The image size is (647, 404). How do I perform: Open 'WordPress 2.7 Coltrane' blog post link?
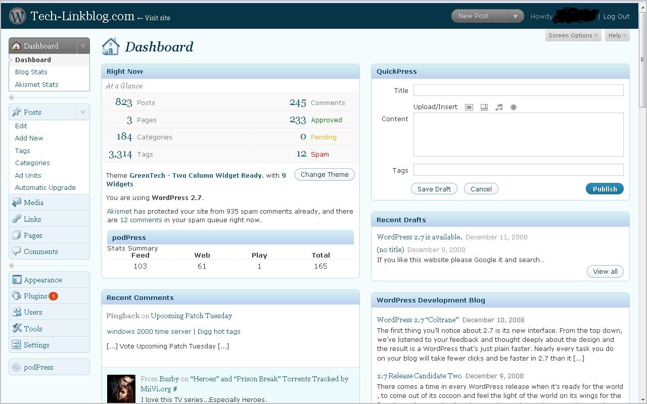coord(418,320)
